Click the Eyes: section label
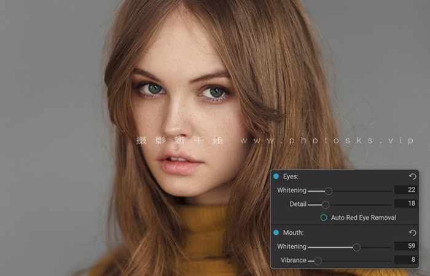 pos(291,176)
